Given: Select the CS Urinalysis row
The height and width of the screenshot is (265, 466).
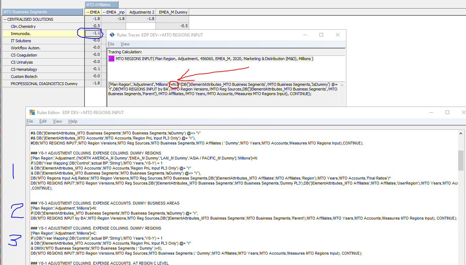Looking at the screenshot, I should (43, 62).
